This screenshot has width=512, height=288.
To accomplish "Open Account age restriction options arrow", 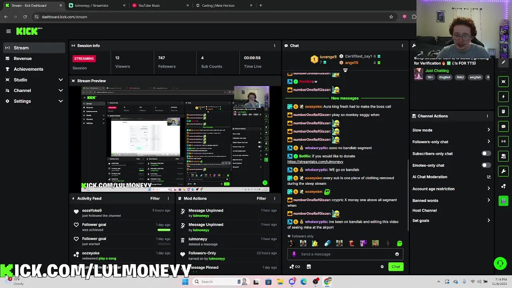I will (488, 189).
